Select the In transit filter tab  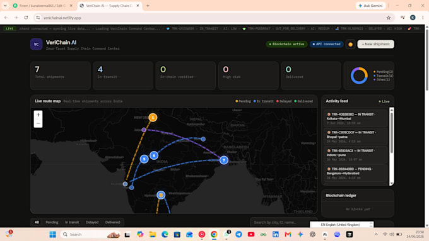point(72,223)
